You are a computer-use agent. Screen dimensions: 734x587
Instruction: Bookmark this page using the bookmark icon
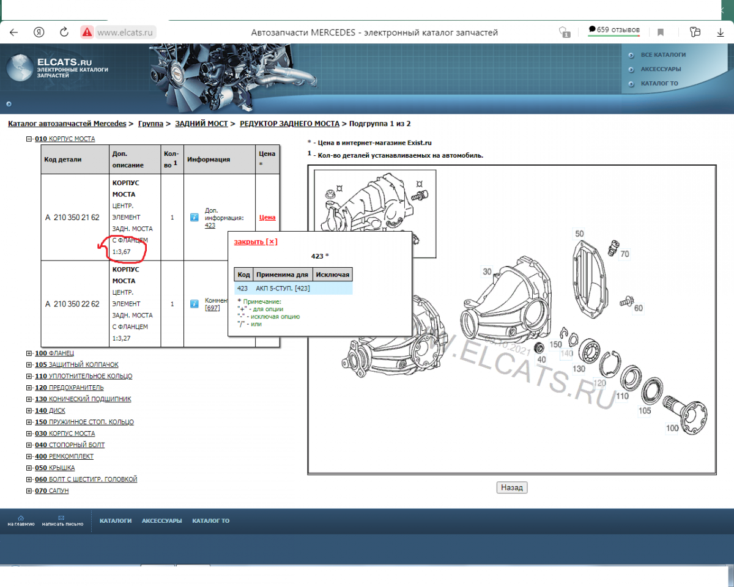[x=661, y=32]
